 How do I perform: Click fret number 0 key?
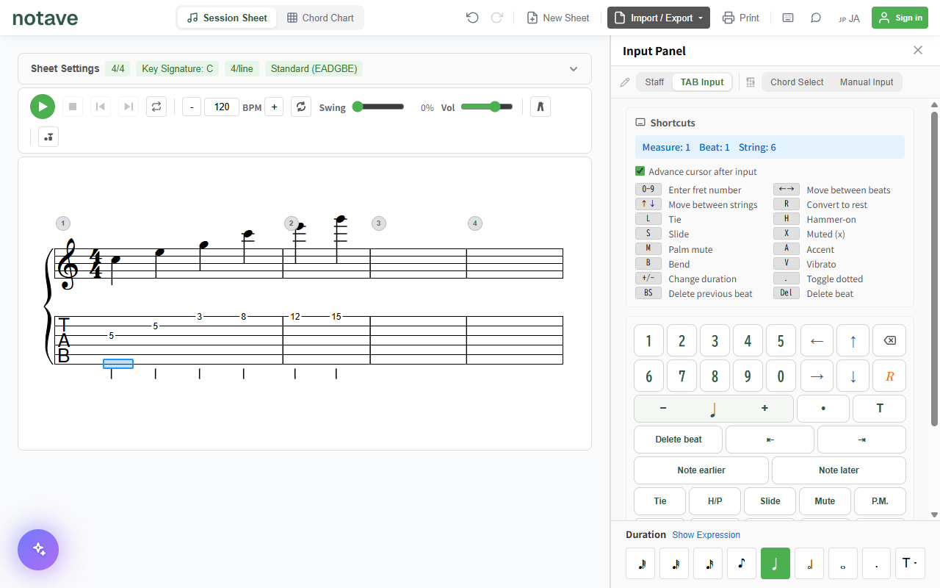pos(781,376)
